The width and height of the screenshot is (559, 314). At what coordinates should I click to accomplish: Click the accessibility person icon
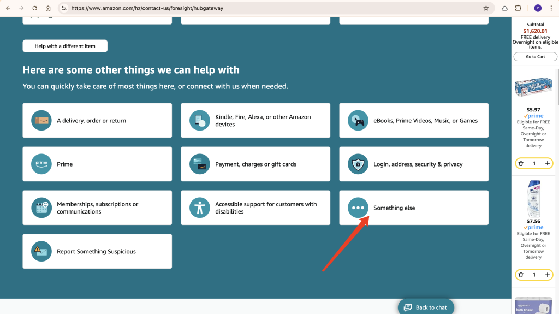[200, 208]
